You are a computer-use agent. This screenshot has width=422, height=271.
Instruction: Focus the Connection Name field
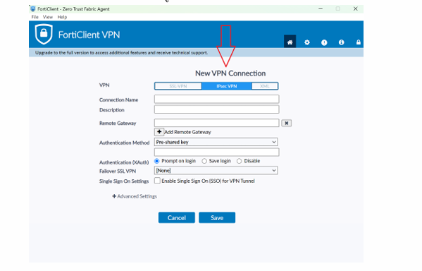point(217,99)
